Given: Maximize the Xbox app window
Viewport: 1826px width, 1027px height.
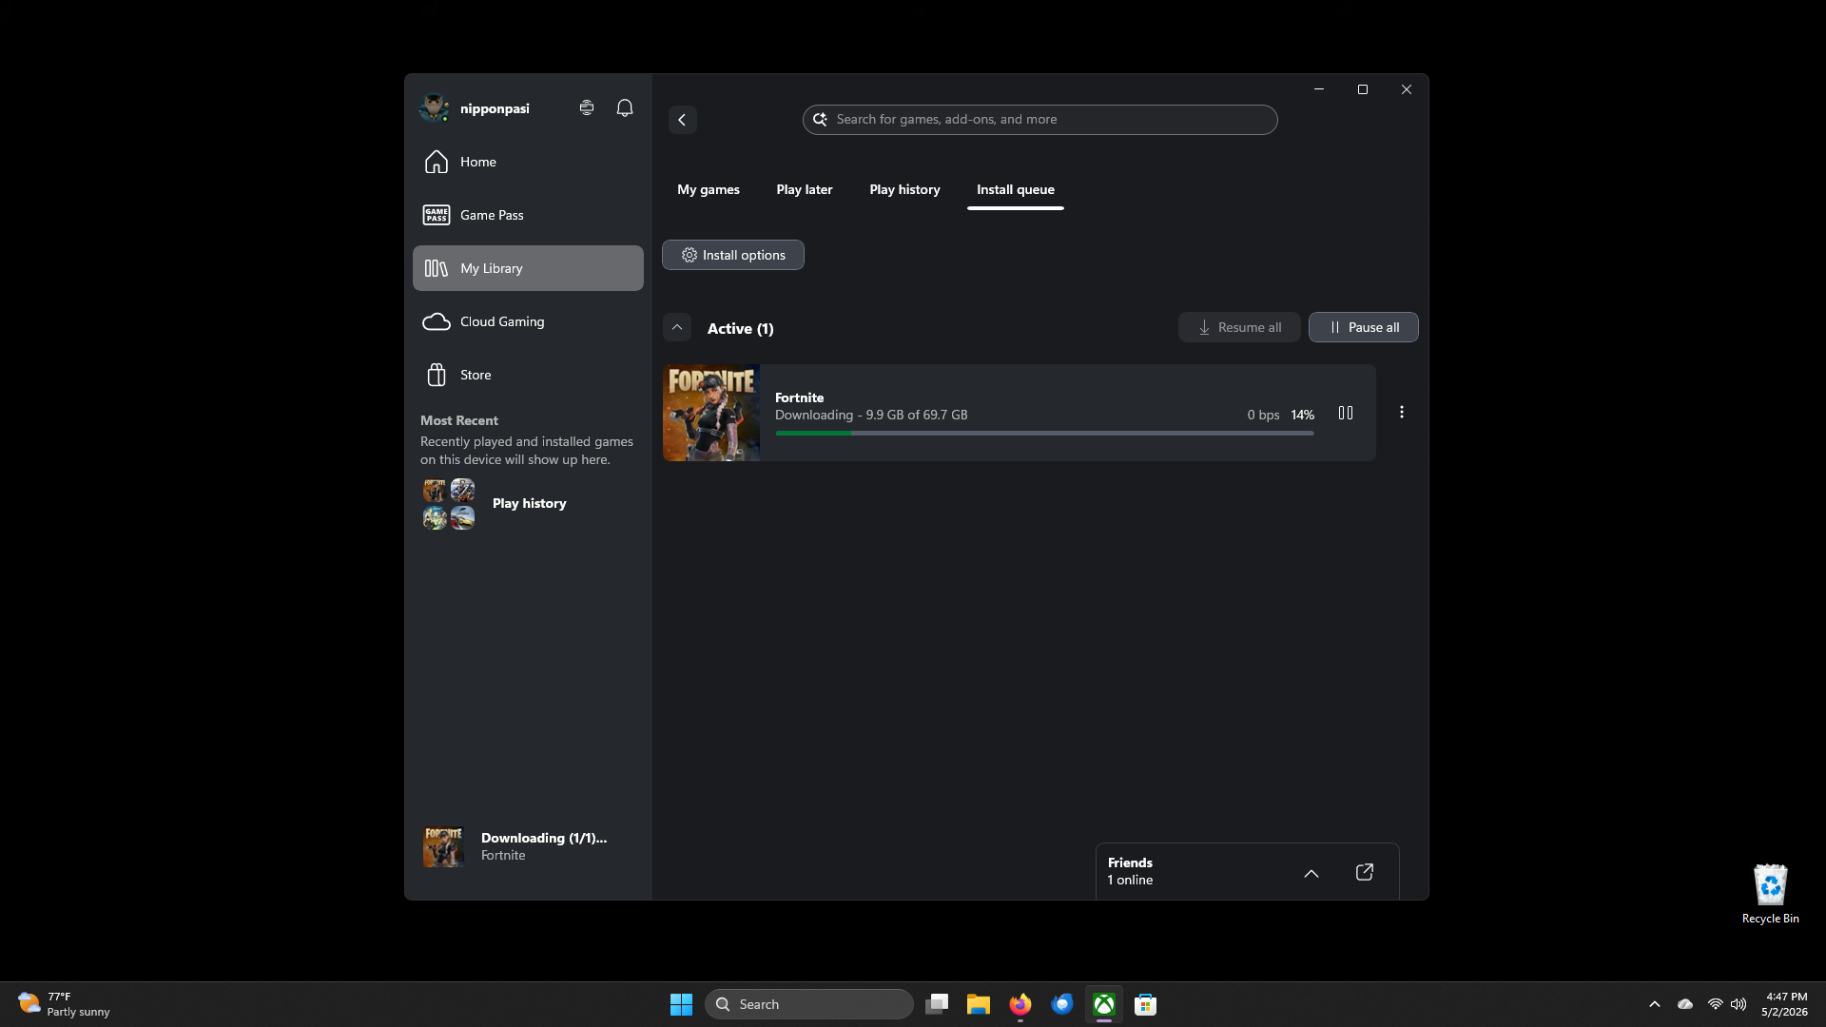Looking at the screenshot, I should coord(1362,89).
